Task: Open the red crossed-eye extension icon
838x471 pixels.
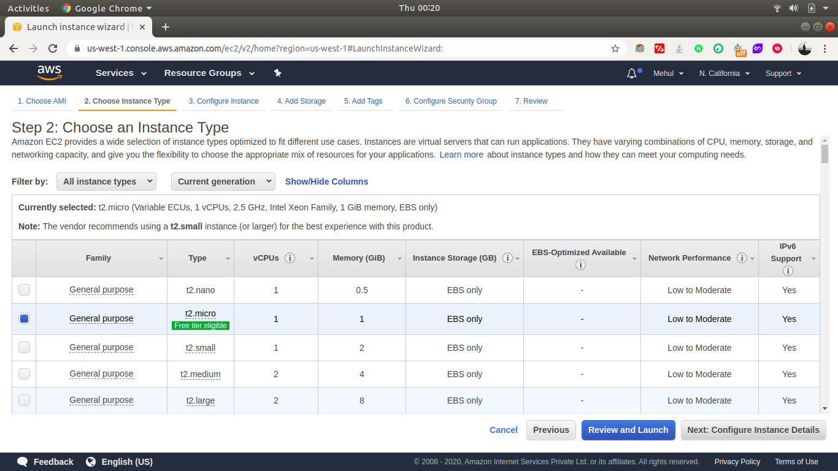Action: [x=777, y=48]
